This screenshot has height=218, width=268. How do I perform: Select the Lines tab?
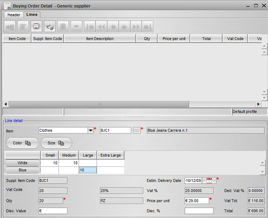(32, 15)
